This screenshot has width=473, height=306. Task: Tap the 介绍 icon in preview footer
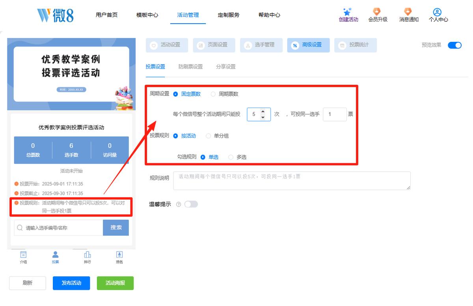click(x=23, y=254)
